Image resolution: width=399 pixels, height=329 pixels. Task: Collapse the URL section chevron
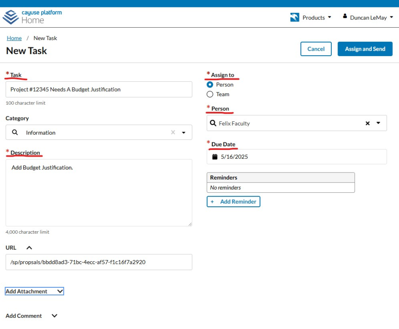[29, 248]
